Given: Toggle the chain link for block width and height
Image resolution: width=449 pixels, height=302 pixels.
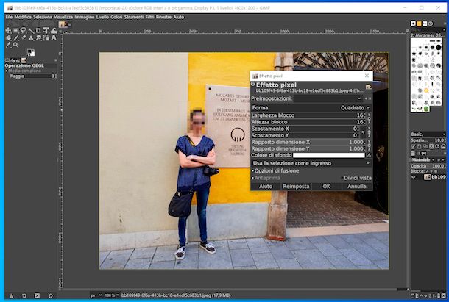Looking at the screenshot, I should coord(369,118).
